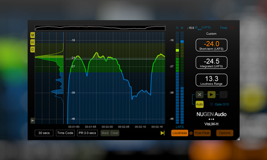Click the S short-term meter bar
Viewport: 267px width, 160px height.
[x=177, y=78]
